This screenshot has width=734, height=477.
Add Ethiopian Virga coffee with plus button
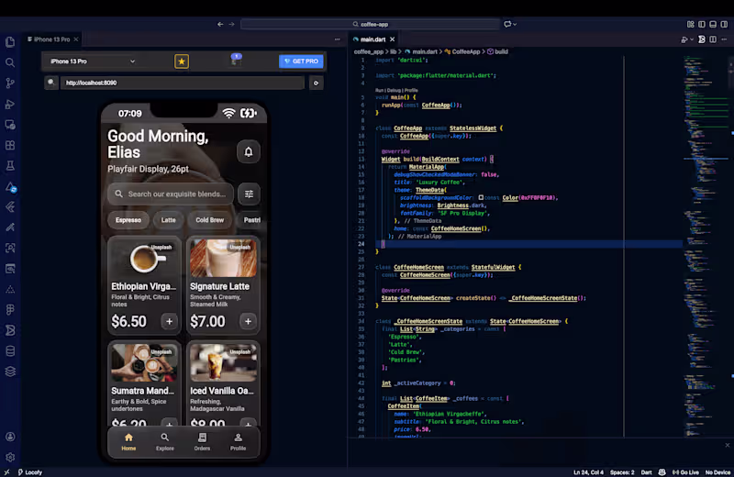[x=169, y=321]
